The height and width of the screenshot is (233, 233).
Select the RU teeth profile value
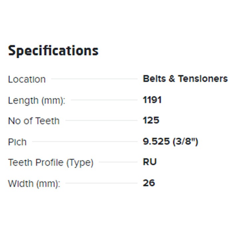150,162
